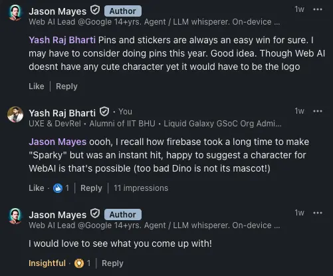Open Yash Raj Bharti's profile photo
The width and height of the screenshot is (333, 276).
tap(15, 114)
